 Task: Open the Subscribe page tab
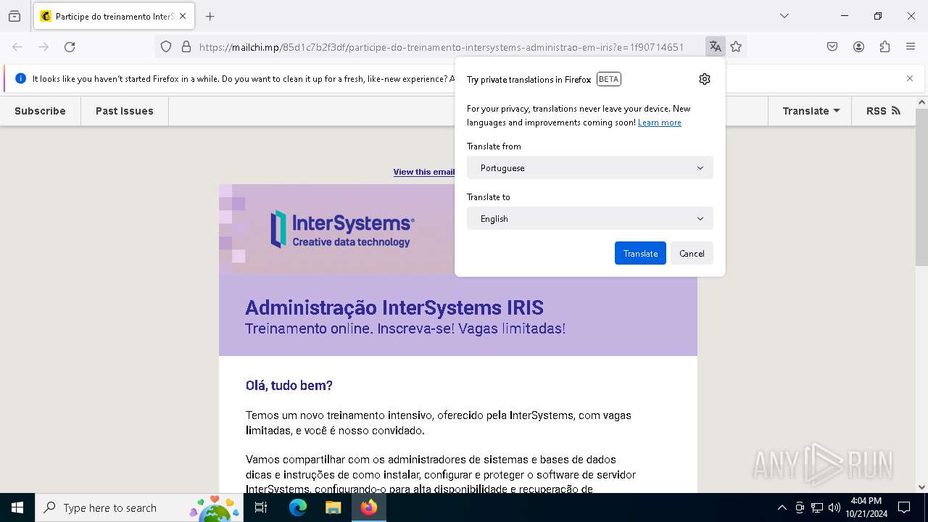click(40, 111)
